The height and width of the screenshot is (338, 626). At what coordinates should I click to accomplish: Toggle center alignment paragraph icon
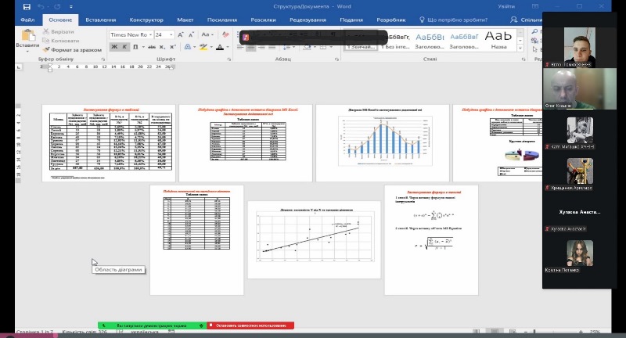click(250, 47)
